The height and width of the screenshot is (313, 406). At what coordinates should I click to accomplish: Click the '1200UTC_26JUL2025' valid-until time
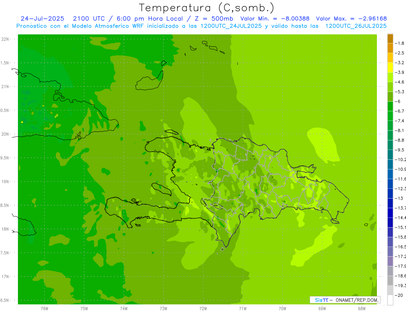point(356,26)
